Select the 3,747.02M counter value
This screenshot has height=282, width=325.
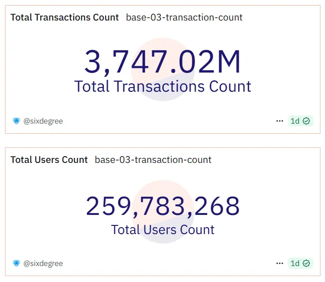point(163,62)
